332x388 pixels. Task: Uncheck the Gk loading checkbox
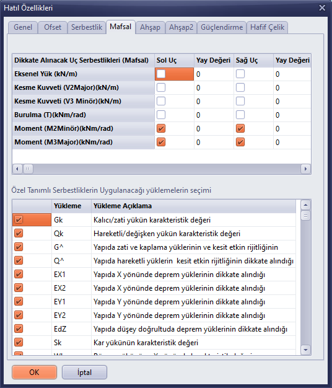[19, 219]
